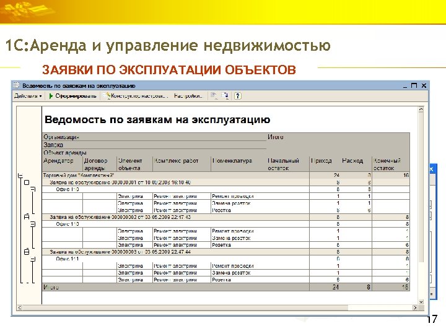This screenshot has width=446, height=334.
Task: Select the report title Ведомость по заявкам на эксплуатацию
Action: point(157,119)
